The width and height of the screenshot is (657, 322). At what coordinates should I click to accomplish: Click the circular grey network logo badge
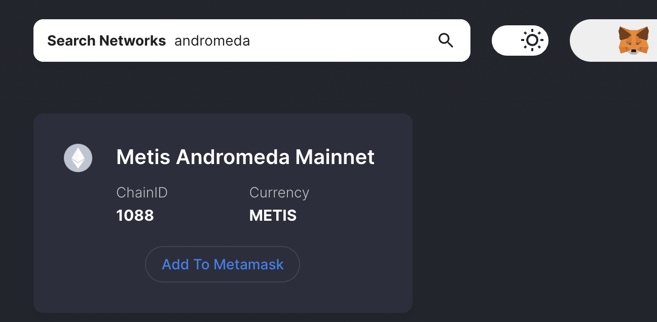pyautogui.click(x=78, y=158)
